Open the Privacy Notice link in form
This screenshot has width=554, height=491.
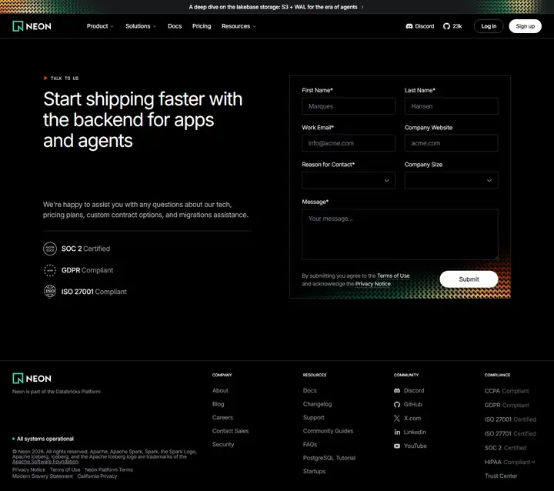372,284
